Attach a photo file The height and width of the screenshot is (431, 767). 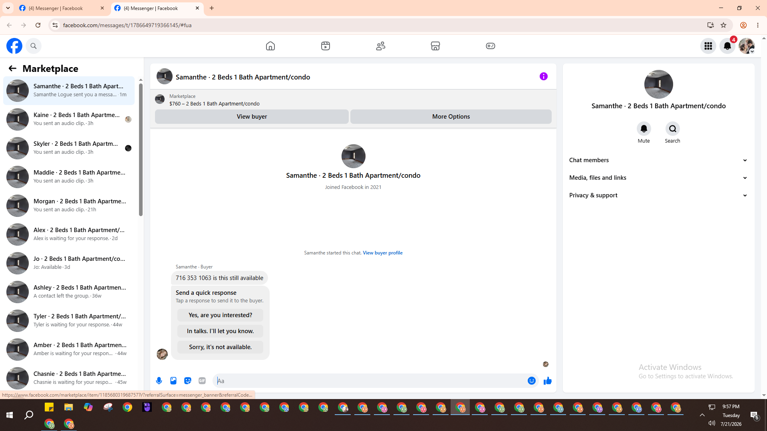pos(173,381)
